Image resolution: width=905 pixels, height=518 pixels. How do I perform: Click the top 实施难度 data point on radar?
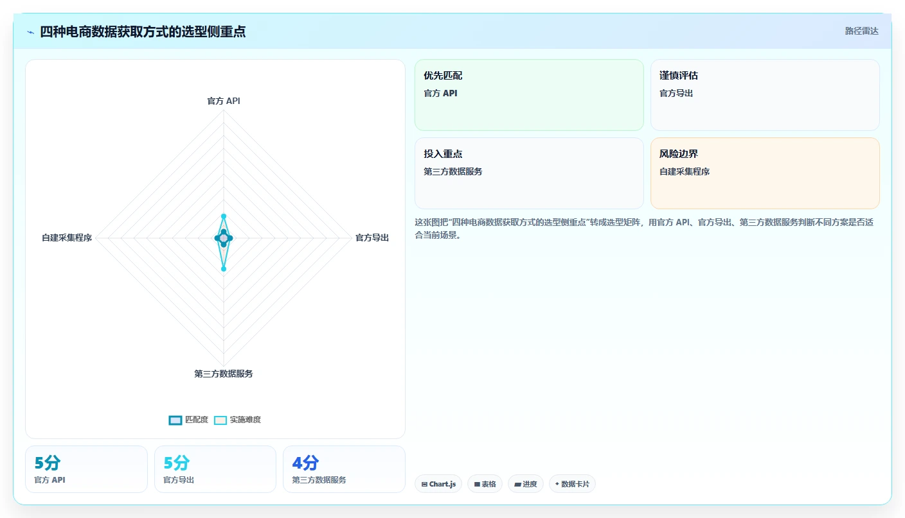pyautogui.click(x=224, y=216)
